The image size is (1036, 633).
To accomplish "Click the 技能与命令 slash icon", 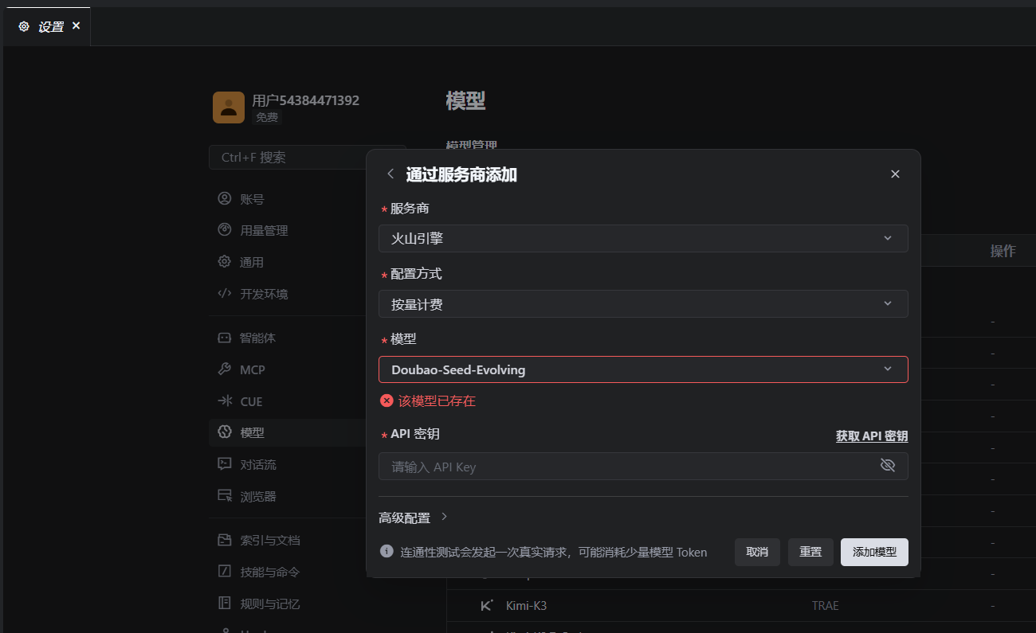I will 225,572.
